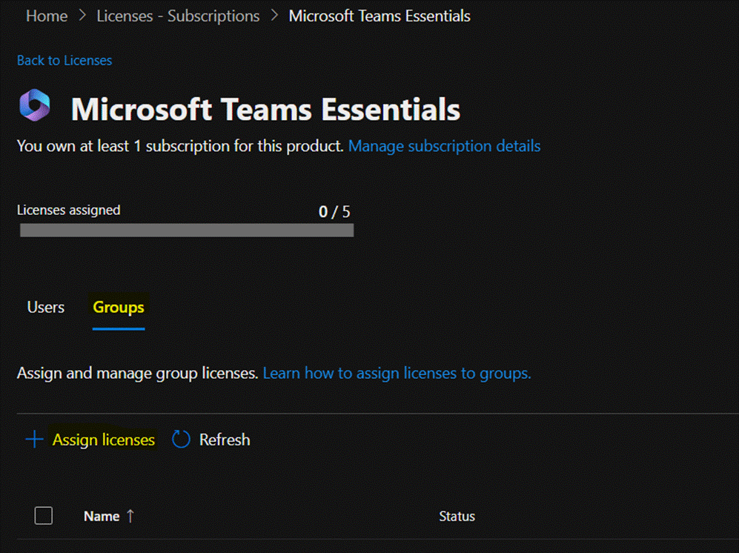Open the Licenses - Subscriptions breadcrumb
Image resolution: width=739 pixels, height=553 pixels.
pyautogui.click(x=178, y=16)
